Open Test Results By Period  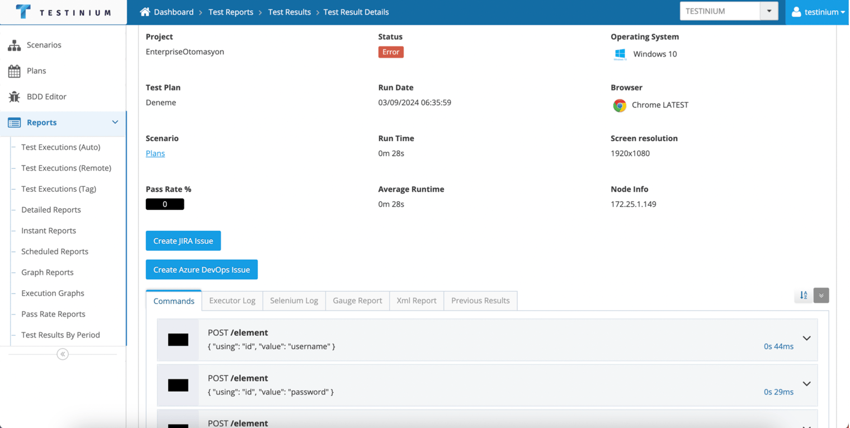(x=60, y=335)
